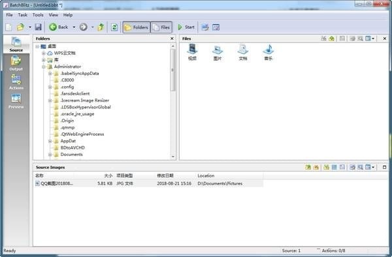Viewport: 392px width, 257px height.
Task: Open the Back button history dropdown arrow
Action: point(74,27)
